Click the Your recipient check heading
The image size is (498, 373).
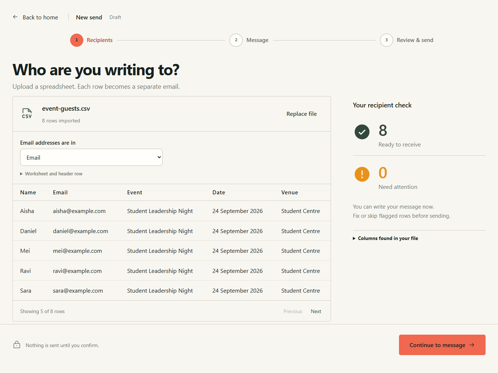click(x=382, y=105)
